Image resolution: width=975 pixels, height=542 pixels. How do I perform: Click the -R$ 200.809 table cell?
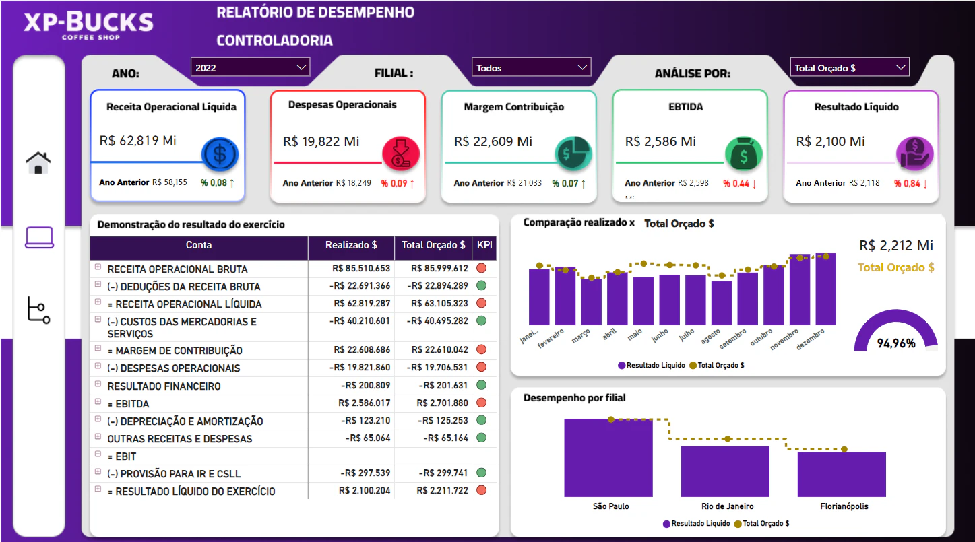(365, 386)
